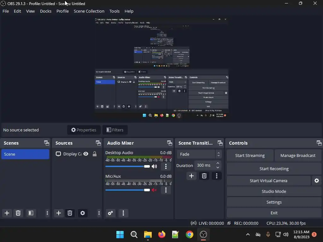This screenshot has width=323, height=242.
Task: Open Audio Mixer menu dots at bottom
Action: pyautogui.click(x=123, y=213)
